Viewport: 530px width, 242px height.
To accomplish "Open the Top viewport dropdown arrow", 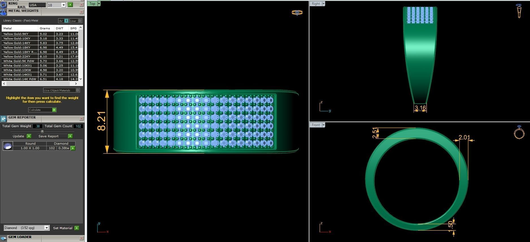I will click(x=99, y=4).
